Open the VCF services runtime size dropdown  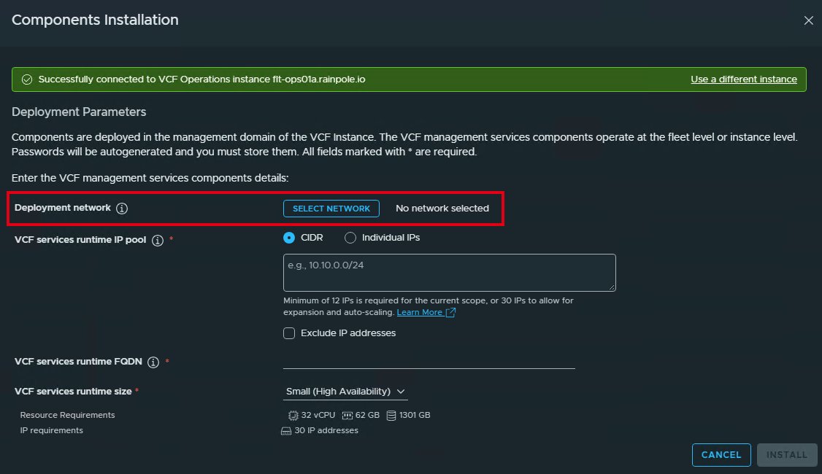pyautogui.click(x=345, y=392)
